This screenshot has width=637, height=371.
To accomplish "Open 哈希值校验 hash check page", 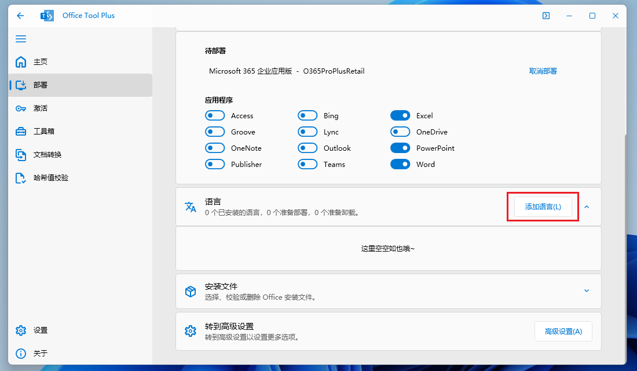I will (x=80, y=178).
